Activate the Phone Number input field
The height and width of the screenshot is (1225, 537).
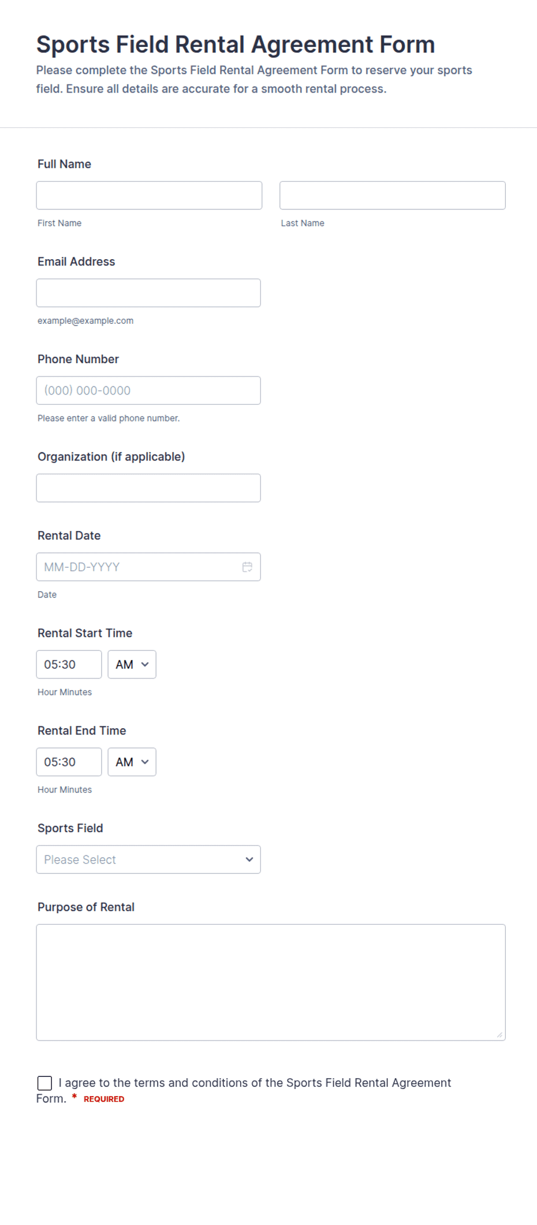(x=148, y=390)
